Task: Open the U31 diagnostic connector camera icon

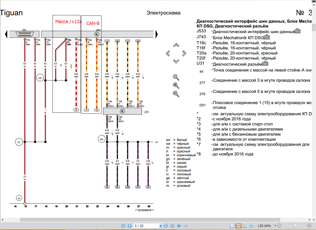Action: (x=265, y=63)
